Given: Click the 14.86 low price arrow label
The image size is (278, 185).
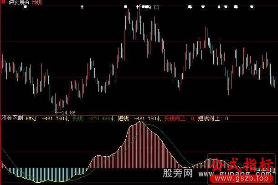Looking at the screenshot, I should pyautogui.click(x=65, y=112).
